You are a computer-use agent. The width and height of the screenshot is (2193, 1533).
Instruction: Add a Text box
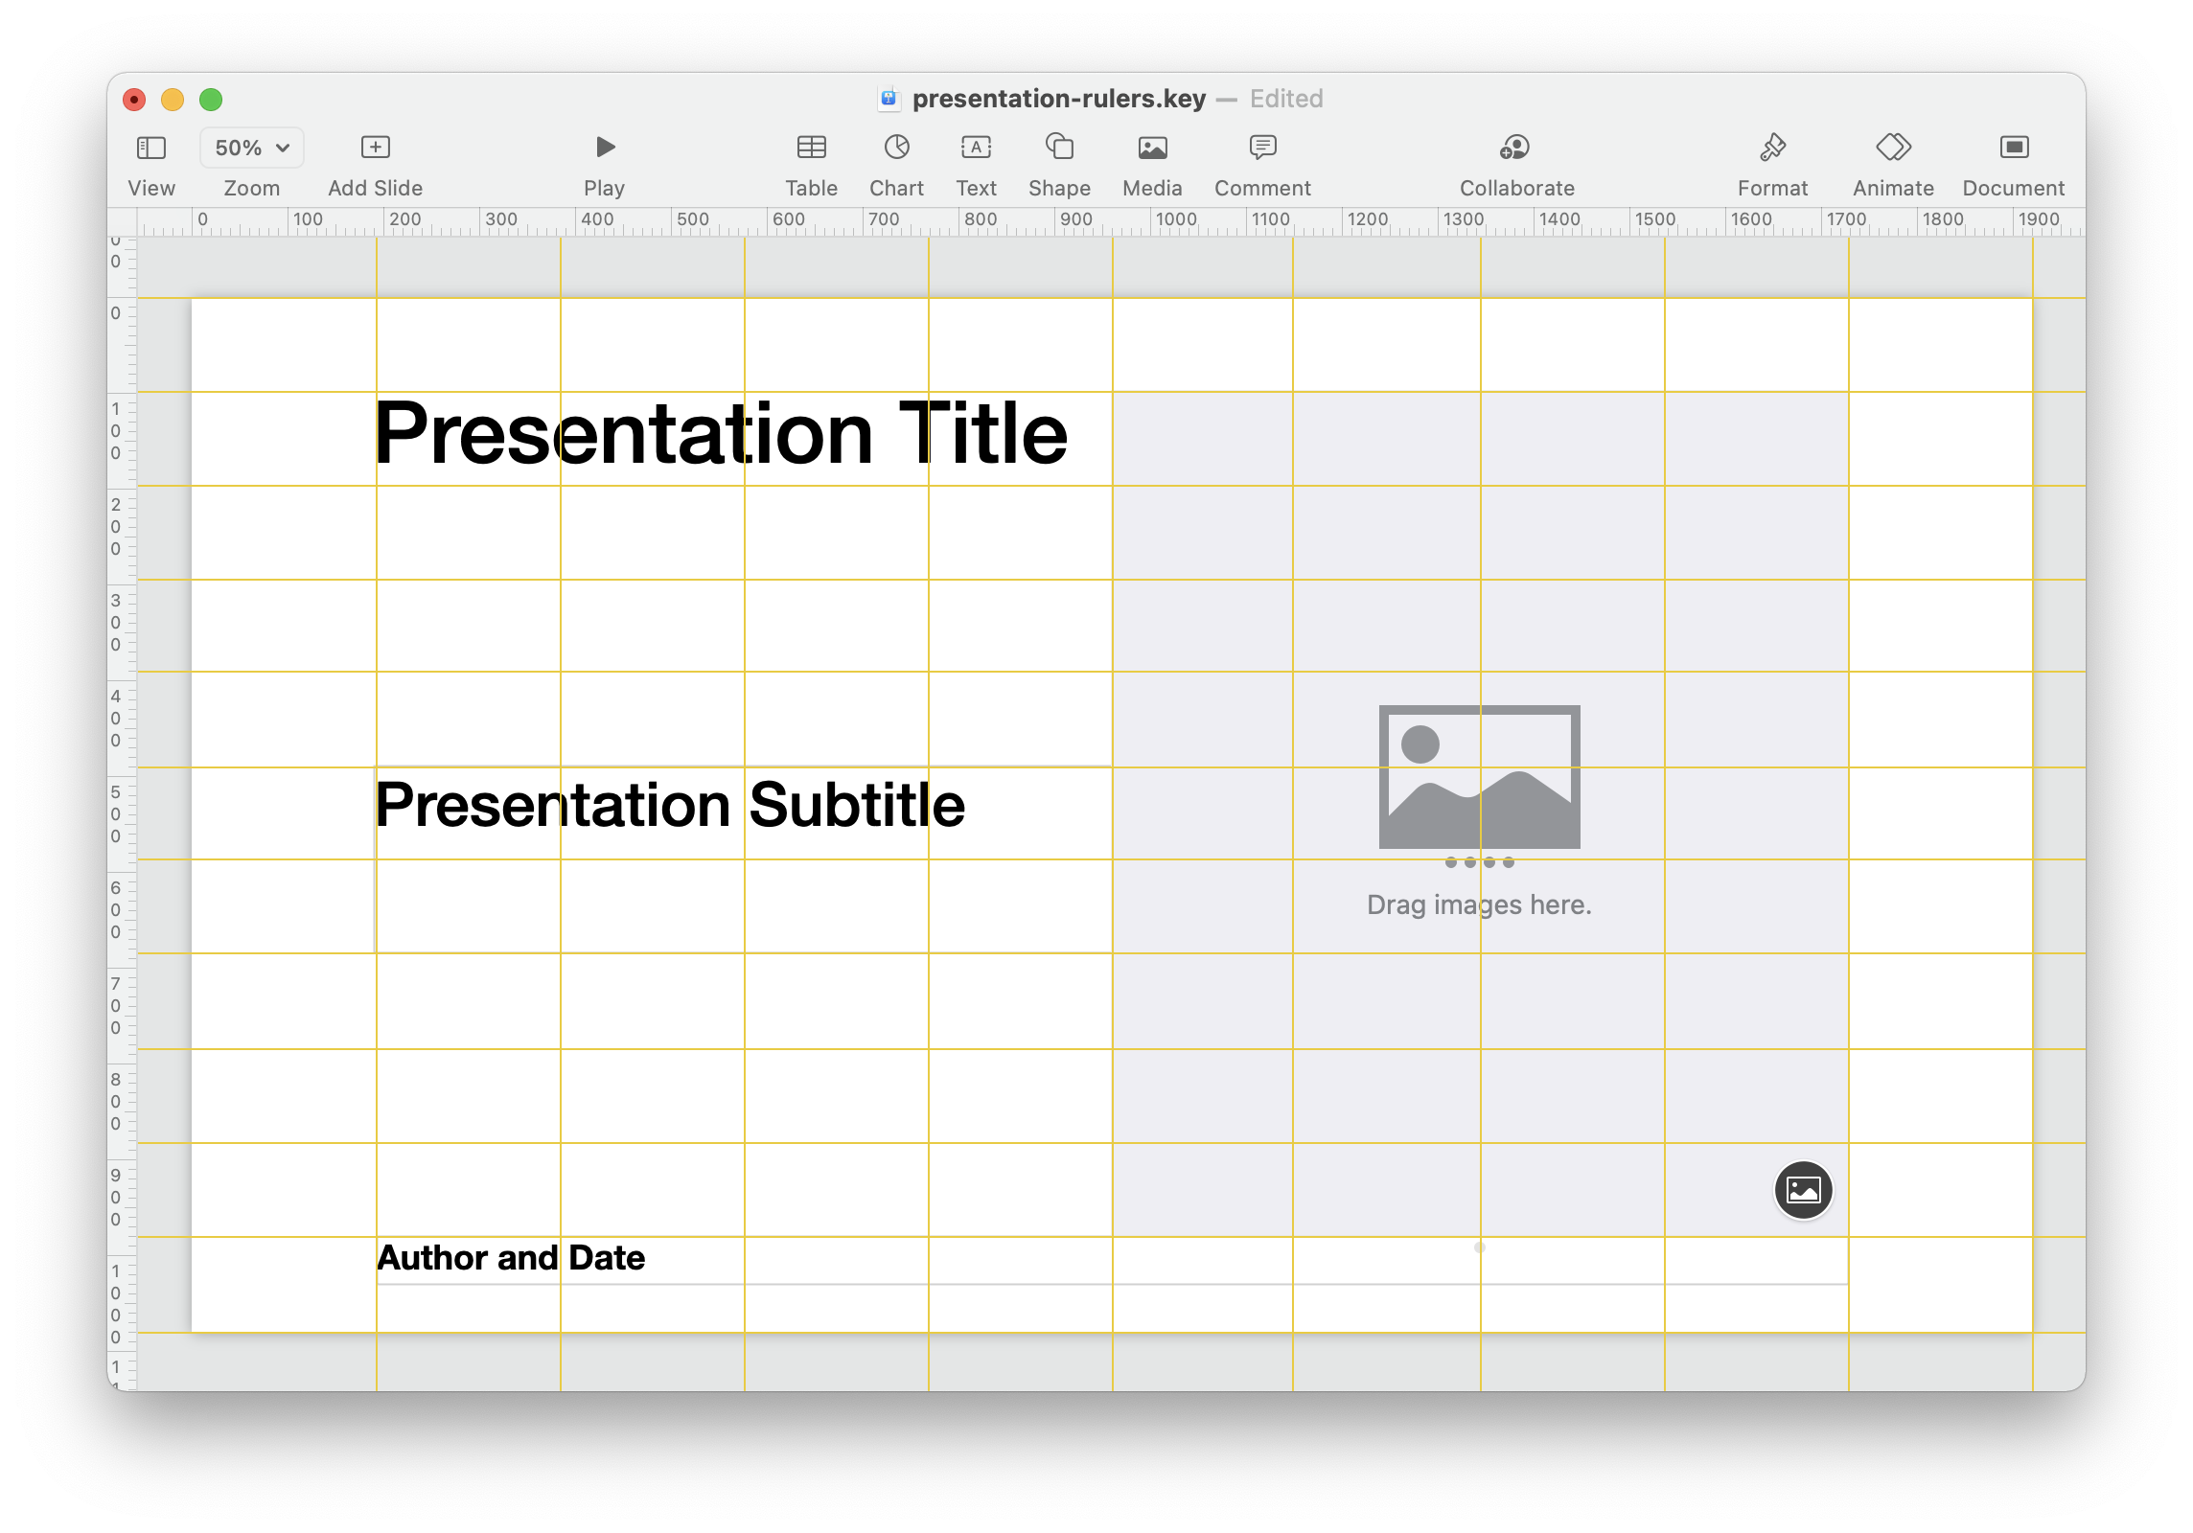[976, 149]
